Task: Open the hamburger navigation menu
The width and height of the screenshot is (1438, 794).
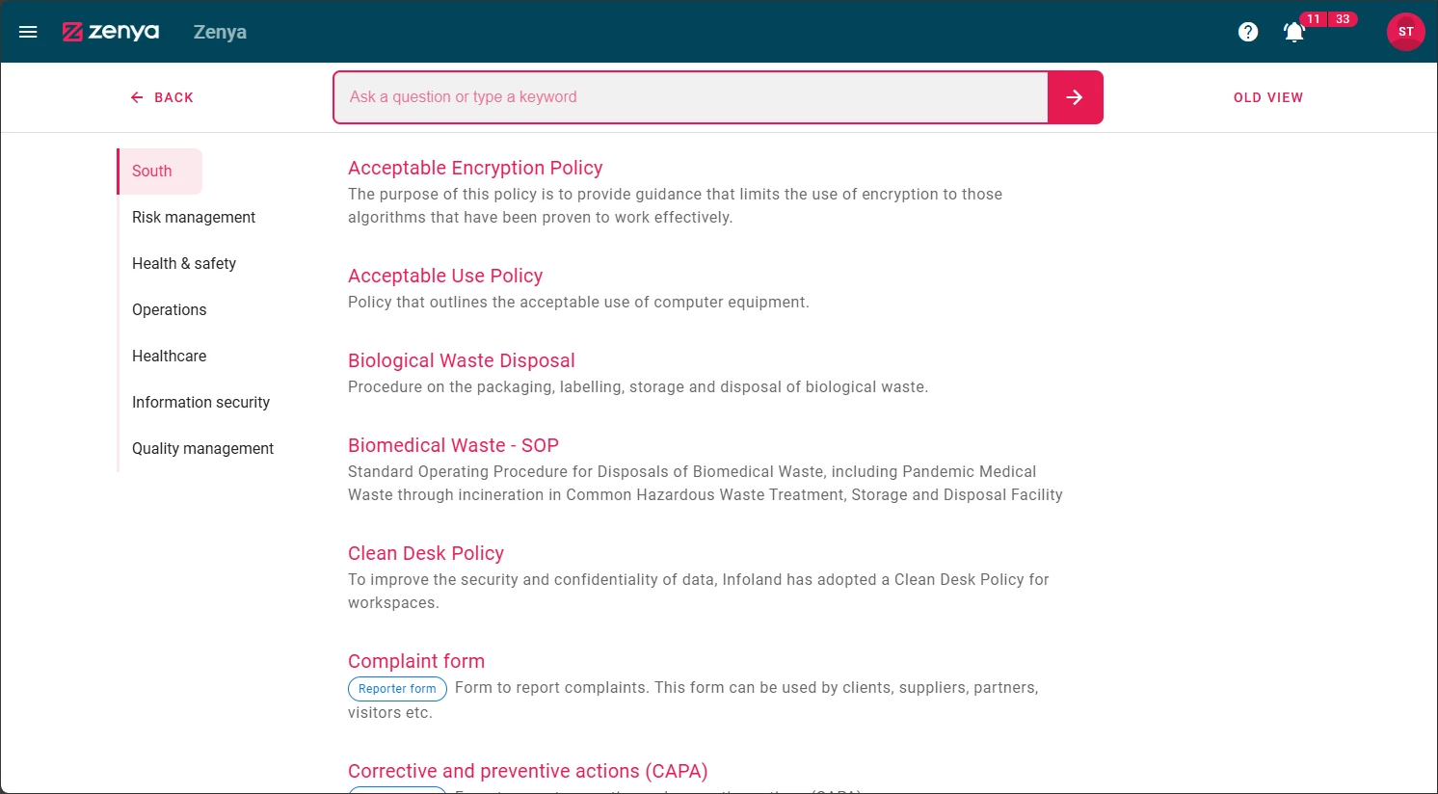Action: point(28,32)
